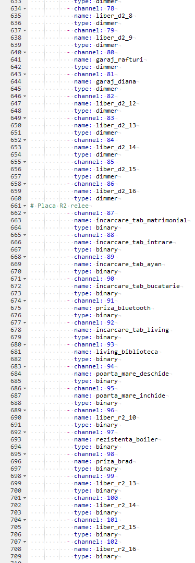The width and height of the screenshot is (195, 563).
Task: Click the 'channel: 86' entry
Action: coord(94,184)
